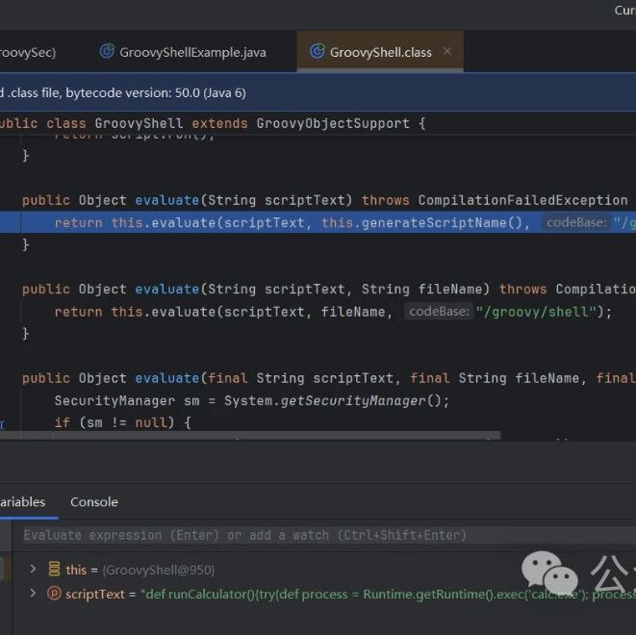Image resolution: width=636 pixels, height=635 pixels.
Task: Click the object icon beside 'this' variable
Action: [54, 570]
